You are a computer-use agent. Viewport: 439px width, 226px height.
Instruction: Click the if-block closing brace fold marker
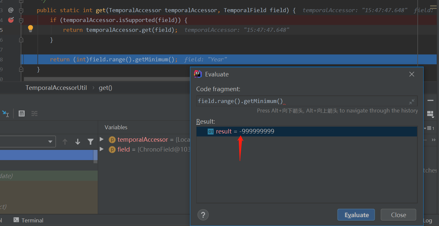tap(21, 40)
